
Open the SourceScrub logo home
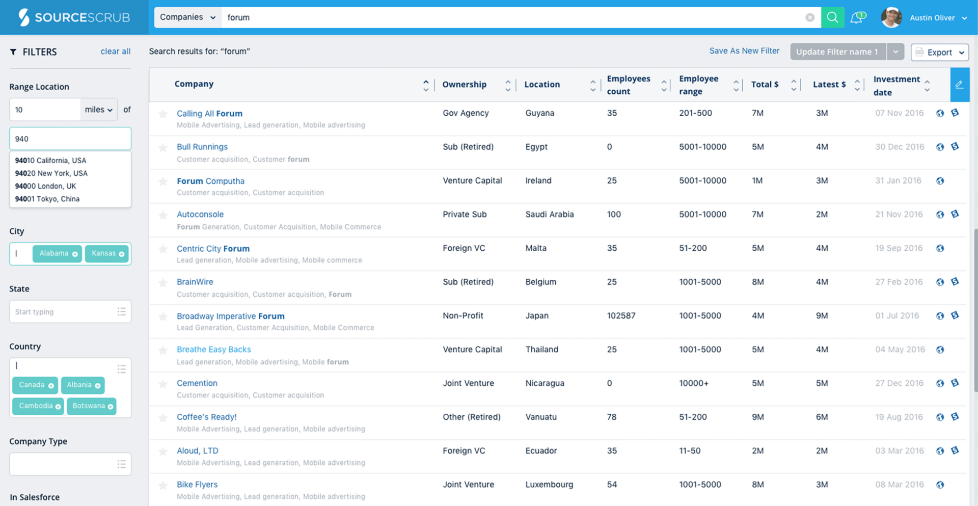coord(74,17)
